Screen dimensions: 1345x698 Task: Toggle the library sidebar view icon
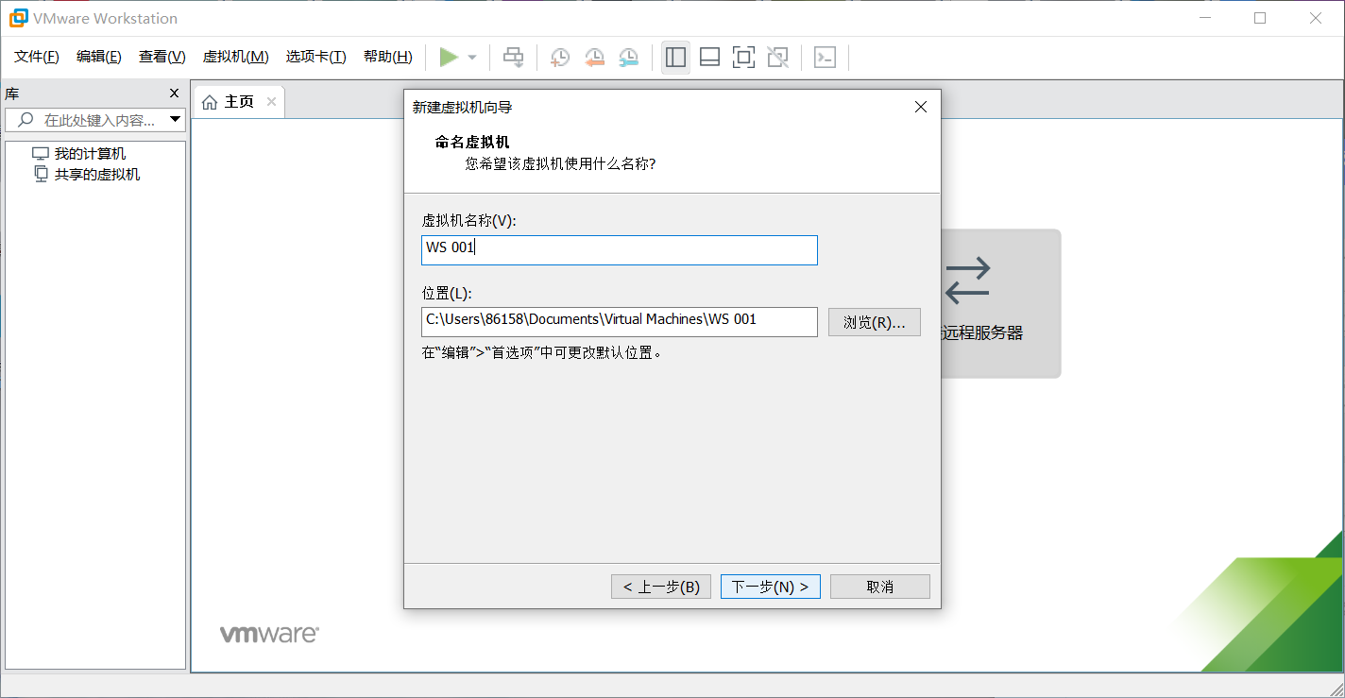[675, 58]
